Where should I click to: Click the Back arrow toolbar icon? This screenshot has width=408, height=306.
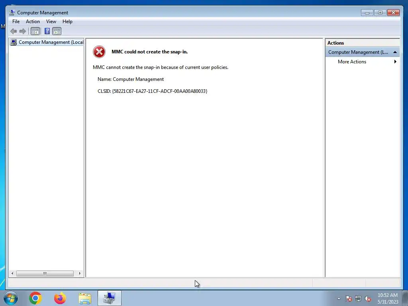point(14,31)
